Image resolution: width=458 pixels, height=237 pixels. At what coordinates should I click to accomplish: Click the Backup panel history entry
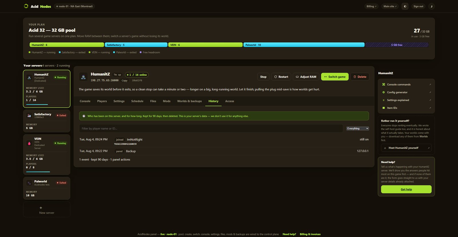click(x=224, y=151)
